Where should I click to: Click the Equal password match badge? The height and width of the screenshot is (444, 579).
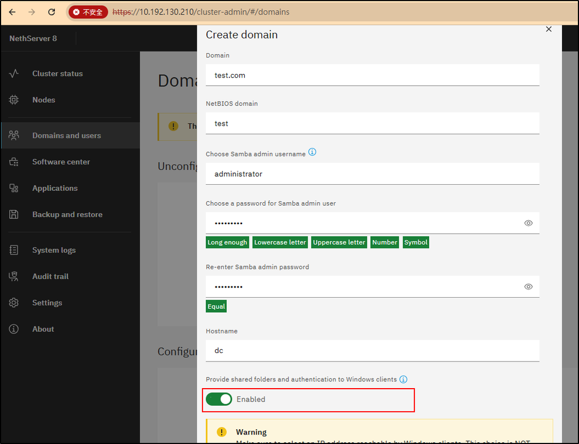click(x=216, y=306)
